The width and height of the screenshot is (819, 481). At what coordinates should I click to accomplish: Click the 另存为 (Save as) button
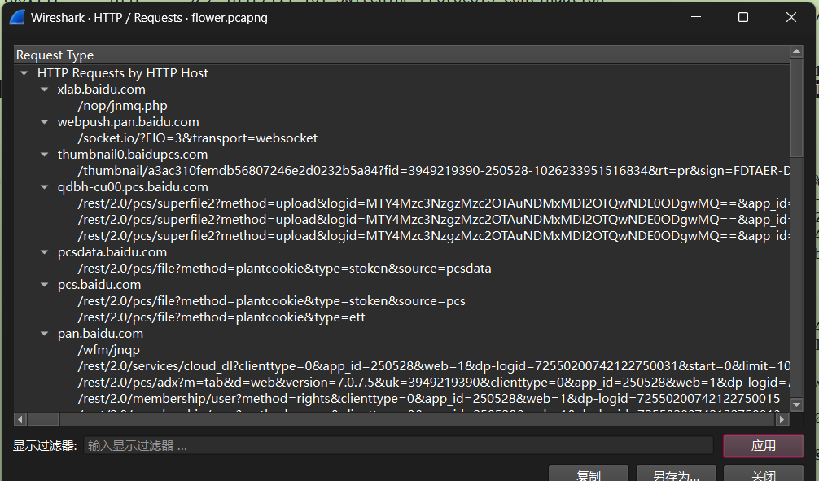(676, 474)
